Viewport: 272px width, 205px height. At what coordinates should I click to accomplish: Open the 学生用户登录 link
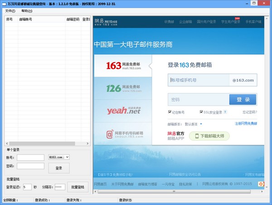(231, 22)
